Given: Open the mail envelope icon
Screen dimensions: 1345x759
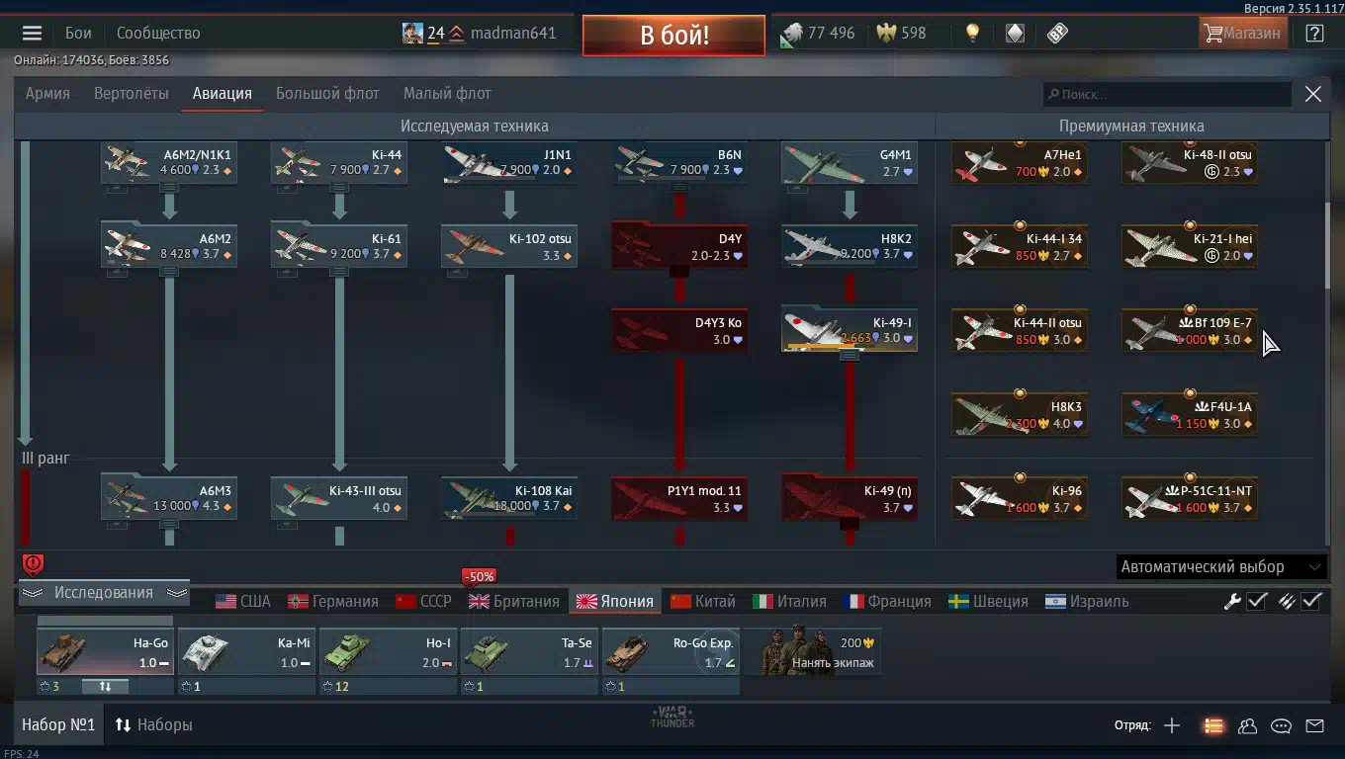Looking at the screenshot, I should point(1314,725).
